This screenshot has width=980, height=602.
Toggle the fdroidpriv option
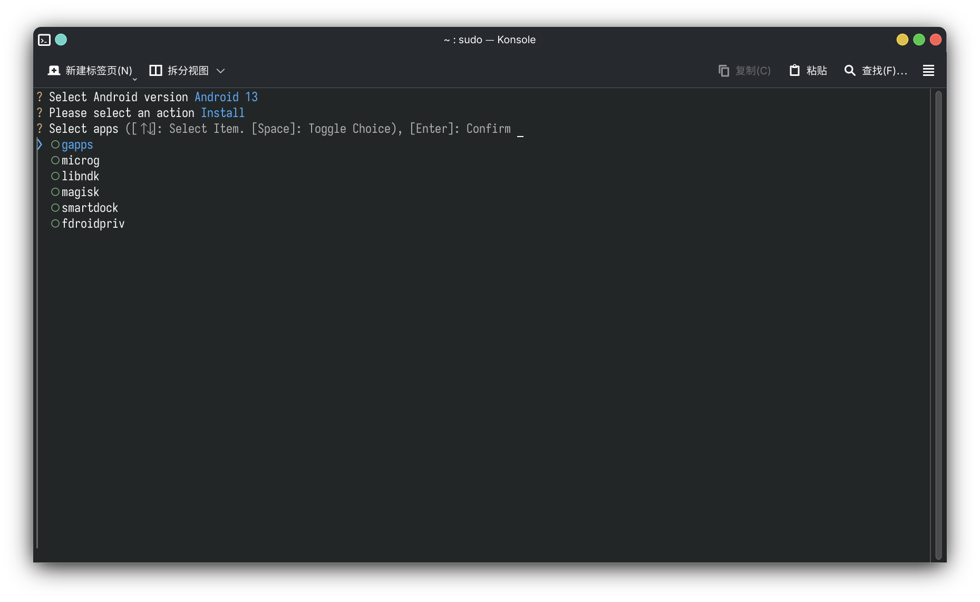(88, 224)
